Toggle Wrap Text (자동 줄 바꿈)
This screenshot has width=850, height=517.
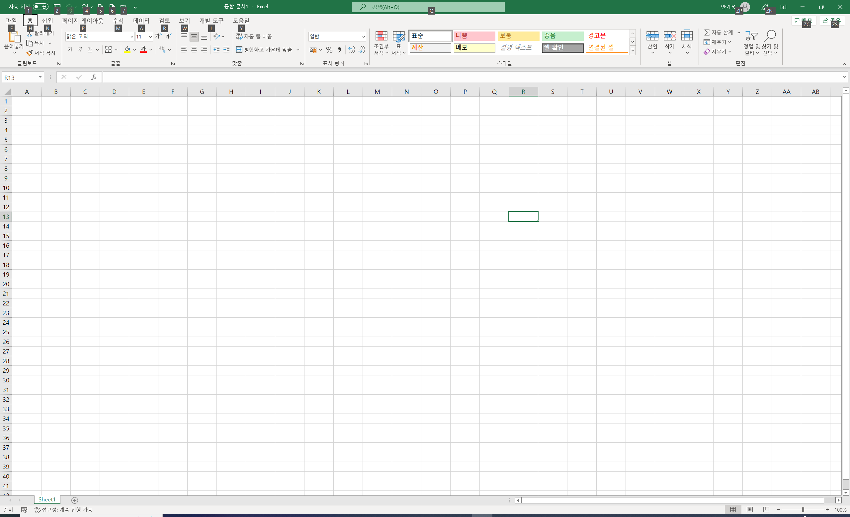254,36
